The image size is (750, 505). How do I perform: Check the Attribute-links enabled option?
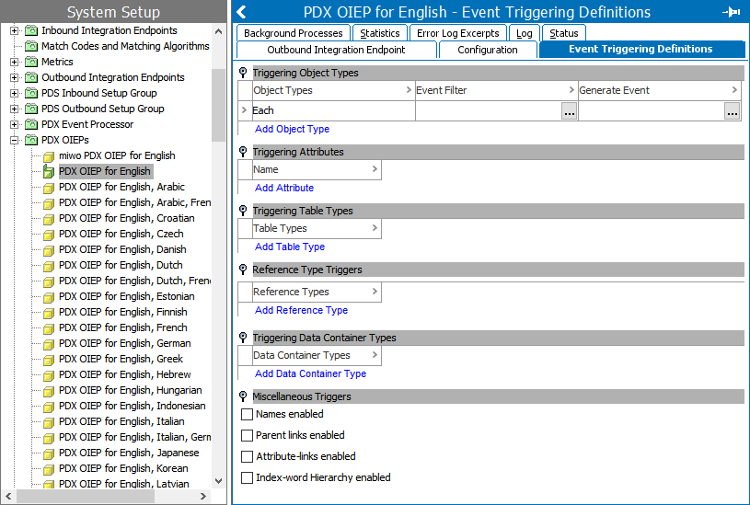pyautogui.click(x=247, y=456)
